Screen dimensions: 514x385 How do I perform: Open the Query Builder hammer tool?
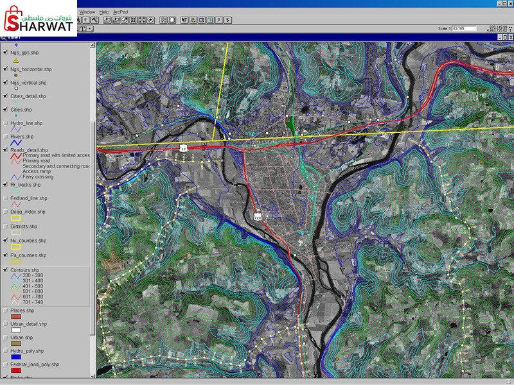(95, 20)
